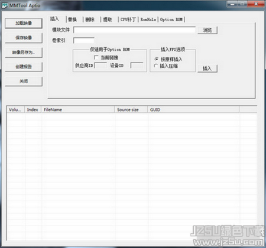Open the Option ROM tab
266x248 pixels.
(171, 19)
